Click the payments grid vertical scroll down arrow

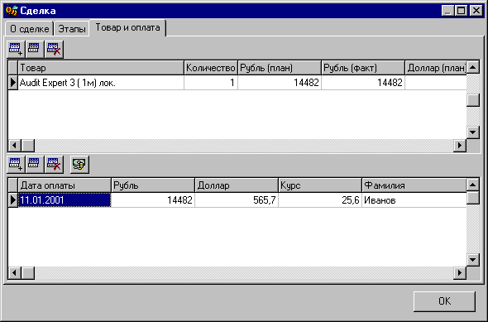coord(473,259)
